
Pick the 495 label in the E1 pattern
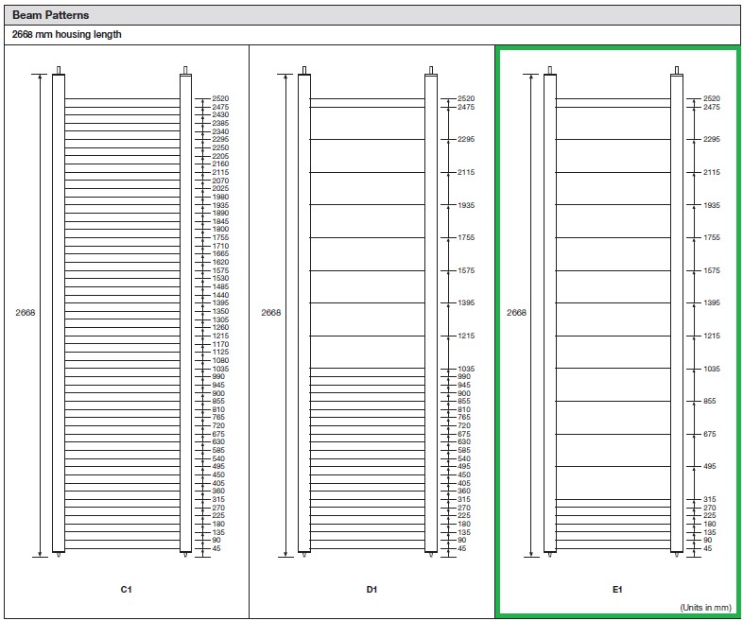point(710,467)
